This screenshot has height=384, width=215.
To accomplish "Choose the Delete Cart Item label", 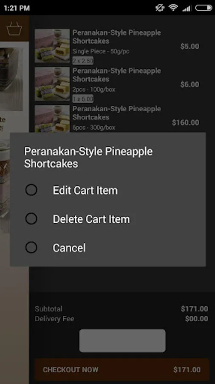I will (91, 219).
